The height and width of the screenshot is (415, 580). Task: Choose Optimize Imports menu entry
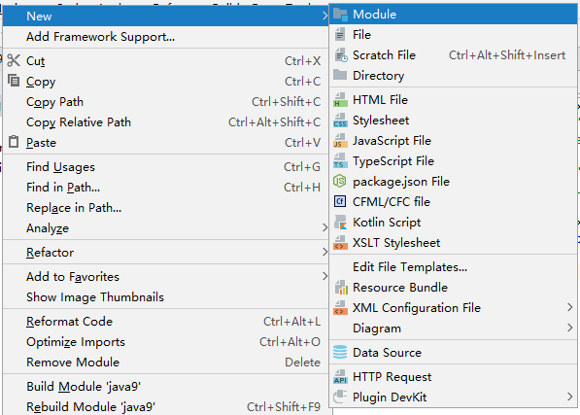[x=165, y=342]
